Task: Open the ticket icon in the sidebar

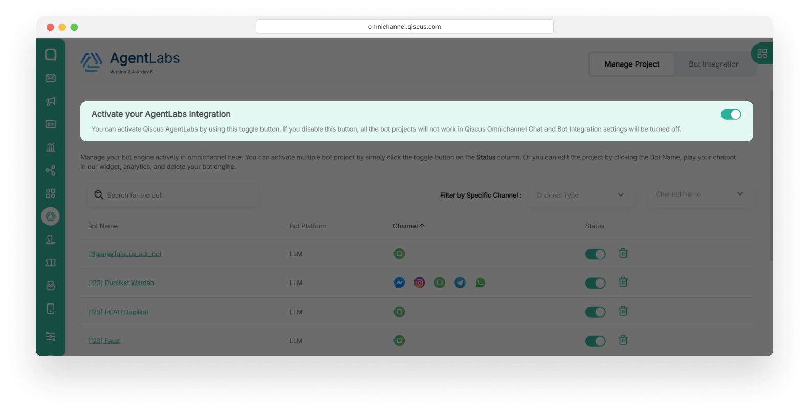Action: click(x=51, y=263)
